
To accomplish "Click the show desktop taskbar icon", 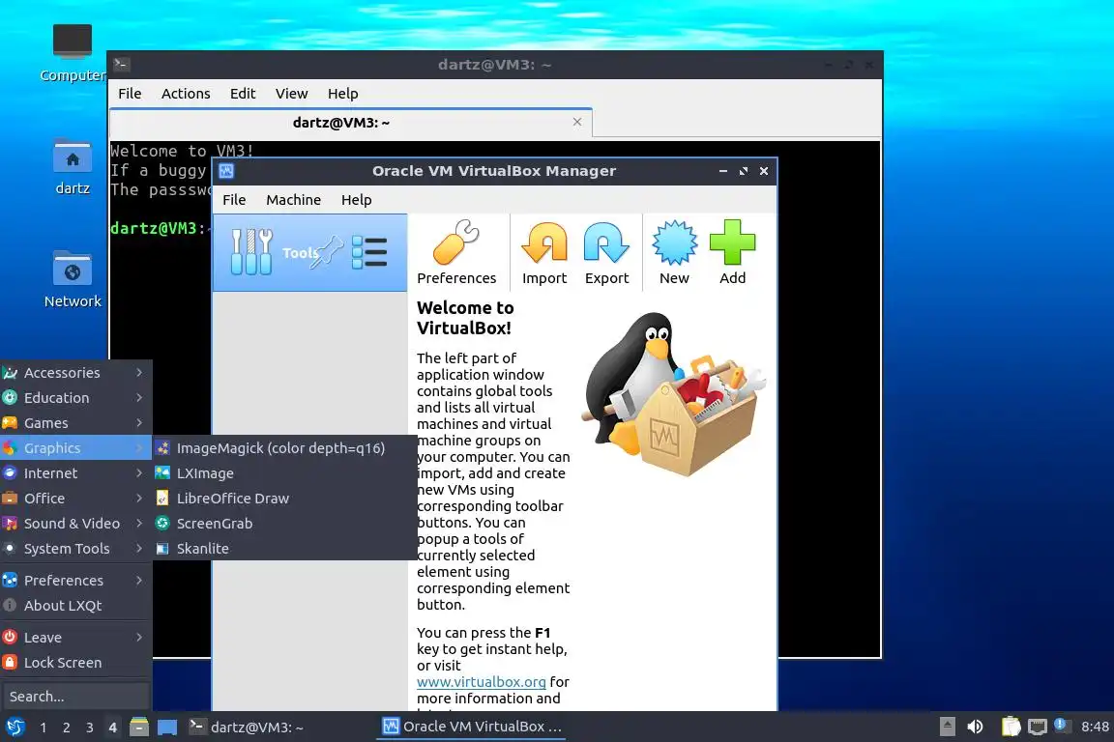I will [167, 727].
